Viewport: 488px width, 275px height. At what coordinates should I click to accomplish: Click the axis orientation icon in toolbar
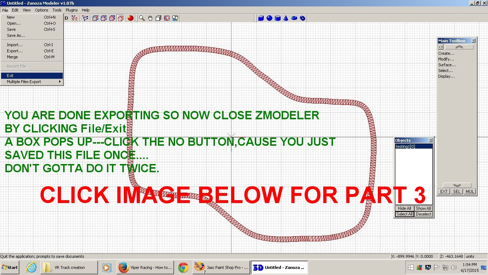(x=74, y=18)
